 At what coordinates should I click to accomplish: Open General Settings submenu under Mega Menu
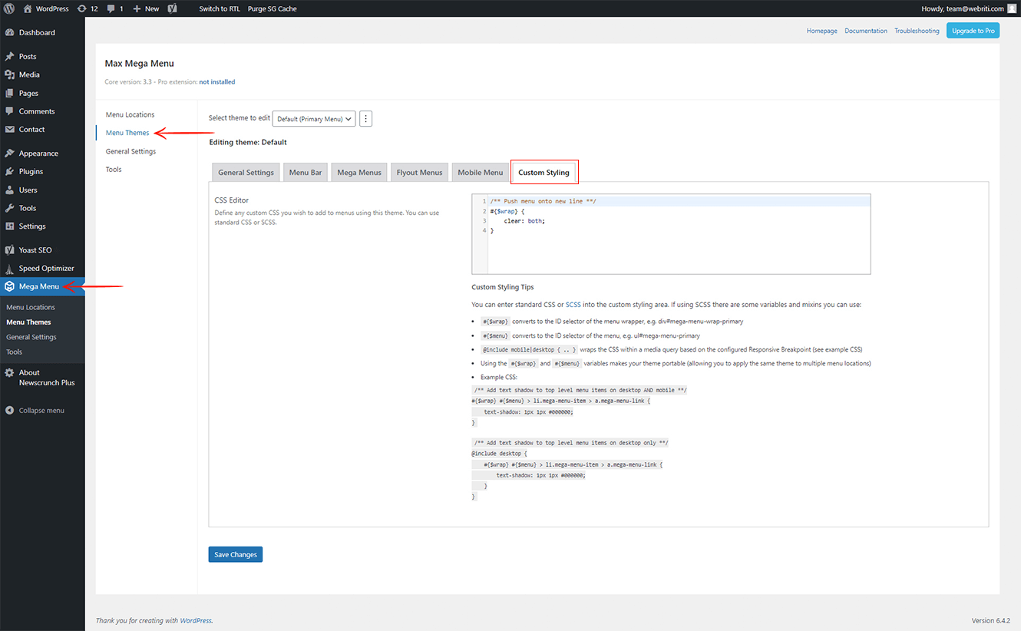point(31,337)
